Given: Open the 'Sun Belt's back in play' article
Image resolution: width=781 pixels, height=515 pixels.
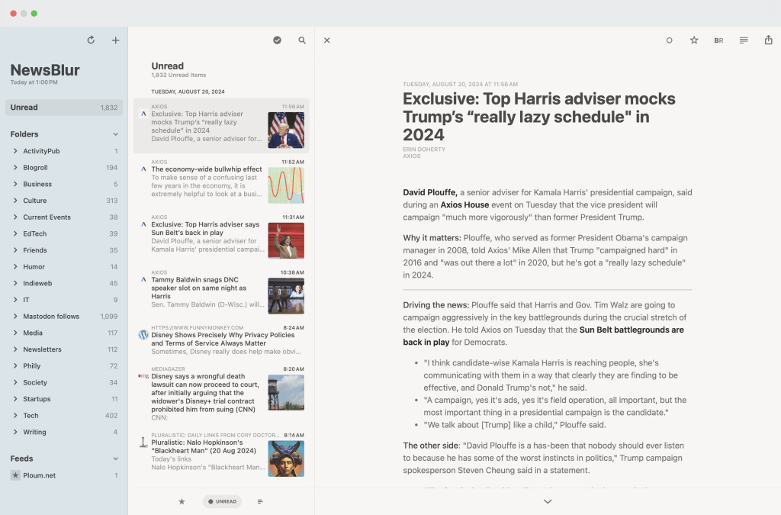Looking at the screenshot, I should pos(221,236).
